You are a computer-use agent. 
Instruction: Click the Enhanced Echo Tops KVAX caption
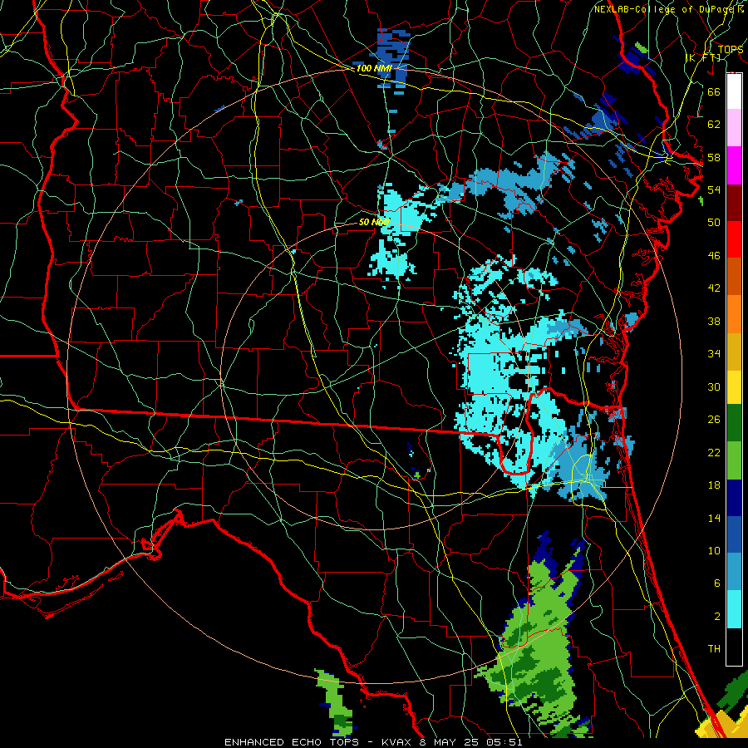pos(373,742)
